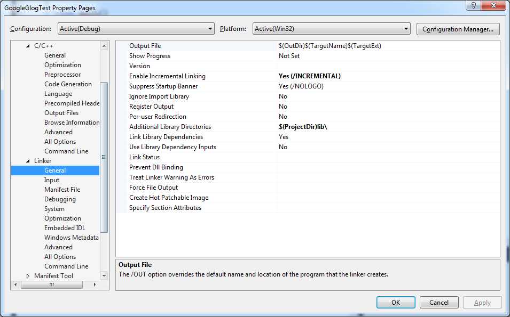This screenshot has width=510, height=317.
Task: Click the Configuration Manager button
Action: [458, 29]
